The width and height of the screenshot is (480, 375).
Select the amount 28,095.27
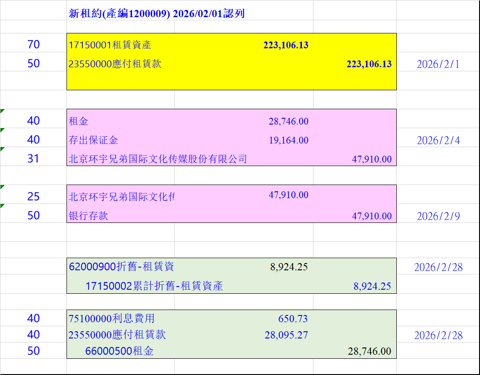(x=286, y=335)
